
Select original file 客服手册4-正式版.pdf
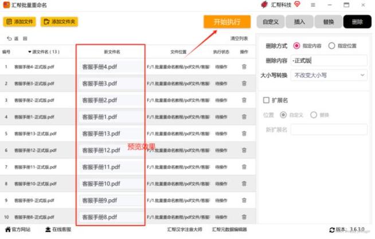pyautogui.click(x=34, y=67)
